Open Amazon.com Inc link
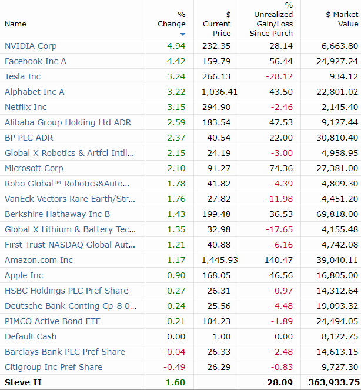 tap(39, 260)
